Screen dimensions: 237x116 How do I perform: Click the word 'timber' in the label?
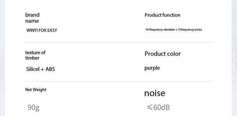(32, 58)
